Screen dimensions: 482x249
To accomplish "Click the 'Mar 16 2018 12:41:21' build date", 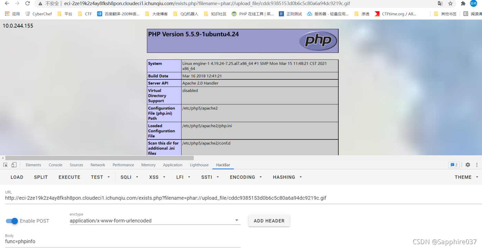I will click(x=202, y=76).
